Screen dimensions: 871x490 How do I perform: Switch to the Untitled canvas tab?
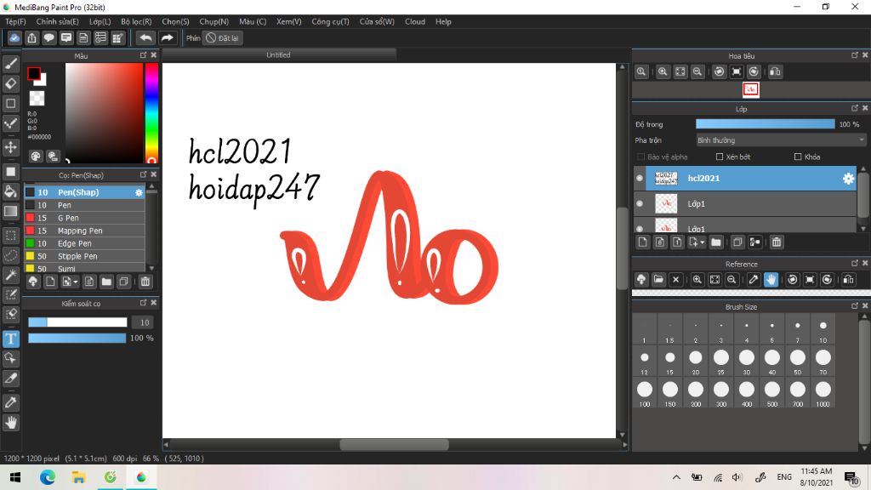(278, 55)
